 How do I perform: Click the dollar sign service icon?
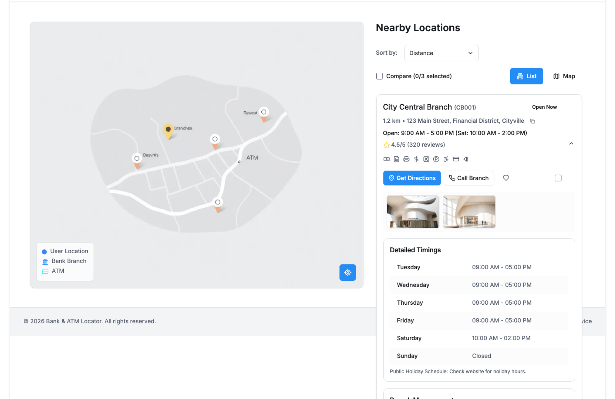pyautogui.click(x=416, y=159)
